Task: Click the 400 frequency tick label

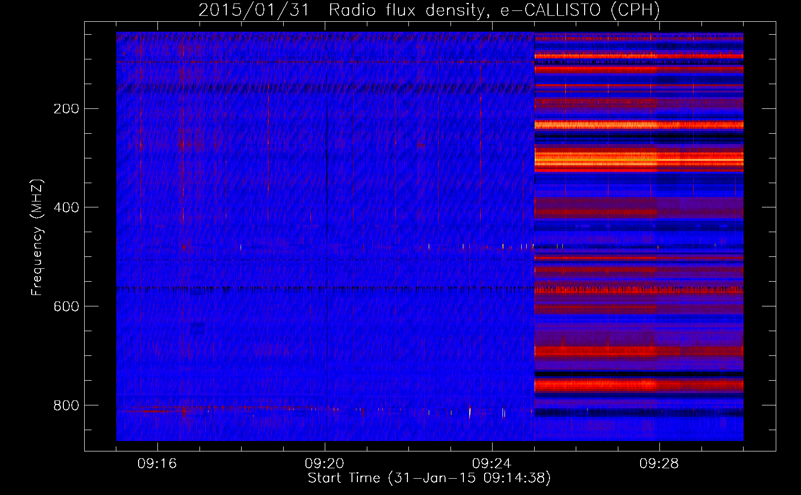Action: click(x=66, y=207)
